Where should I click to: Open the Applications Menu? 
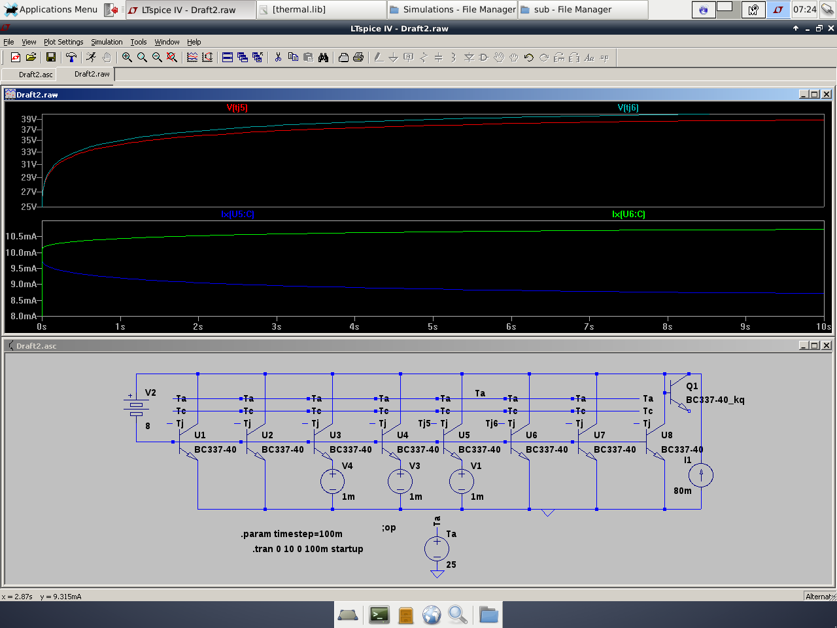click(51, 9)
